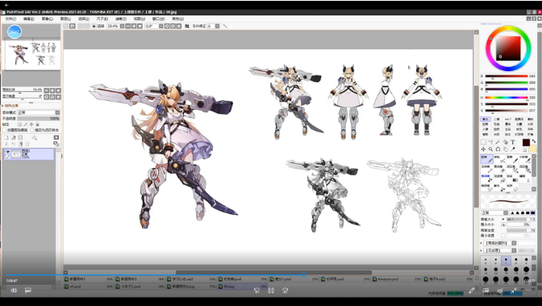Select the rectangular selection tool
The height and width of the screenshot is (306, 542).
[483, 142]
